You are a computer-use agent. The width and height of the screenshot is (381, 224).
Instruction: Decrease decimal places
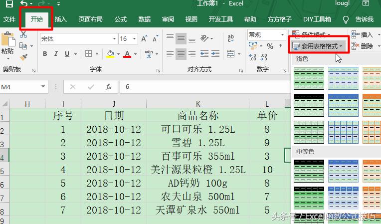click(264, 57)
